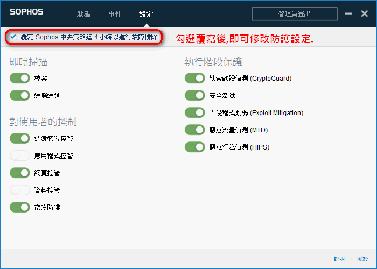Enable the 應用程式控管 switch

click(20, 155)
